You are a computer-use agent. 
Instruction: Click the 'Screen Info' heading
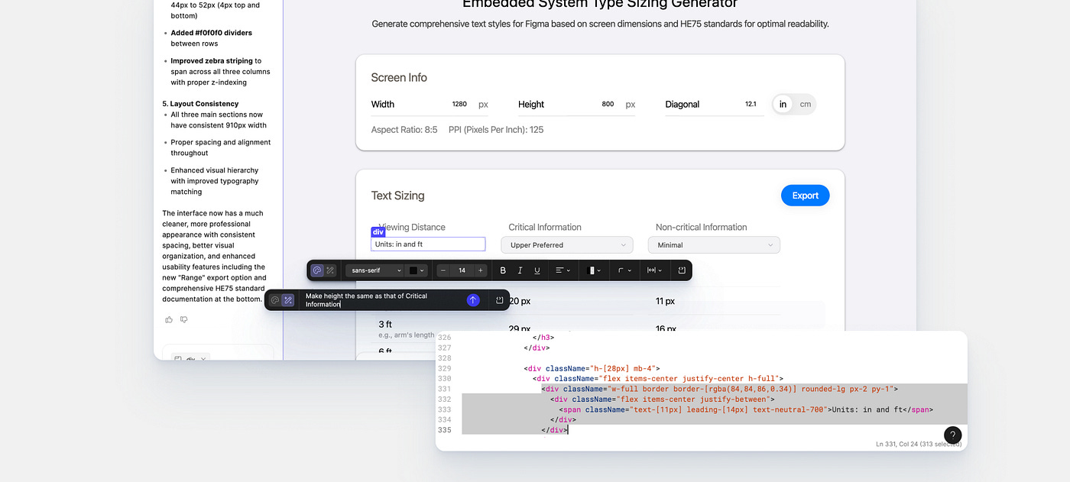(x=399, y=77)
